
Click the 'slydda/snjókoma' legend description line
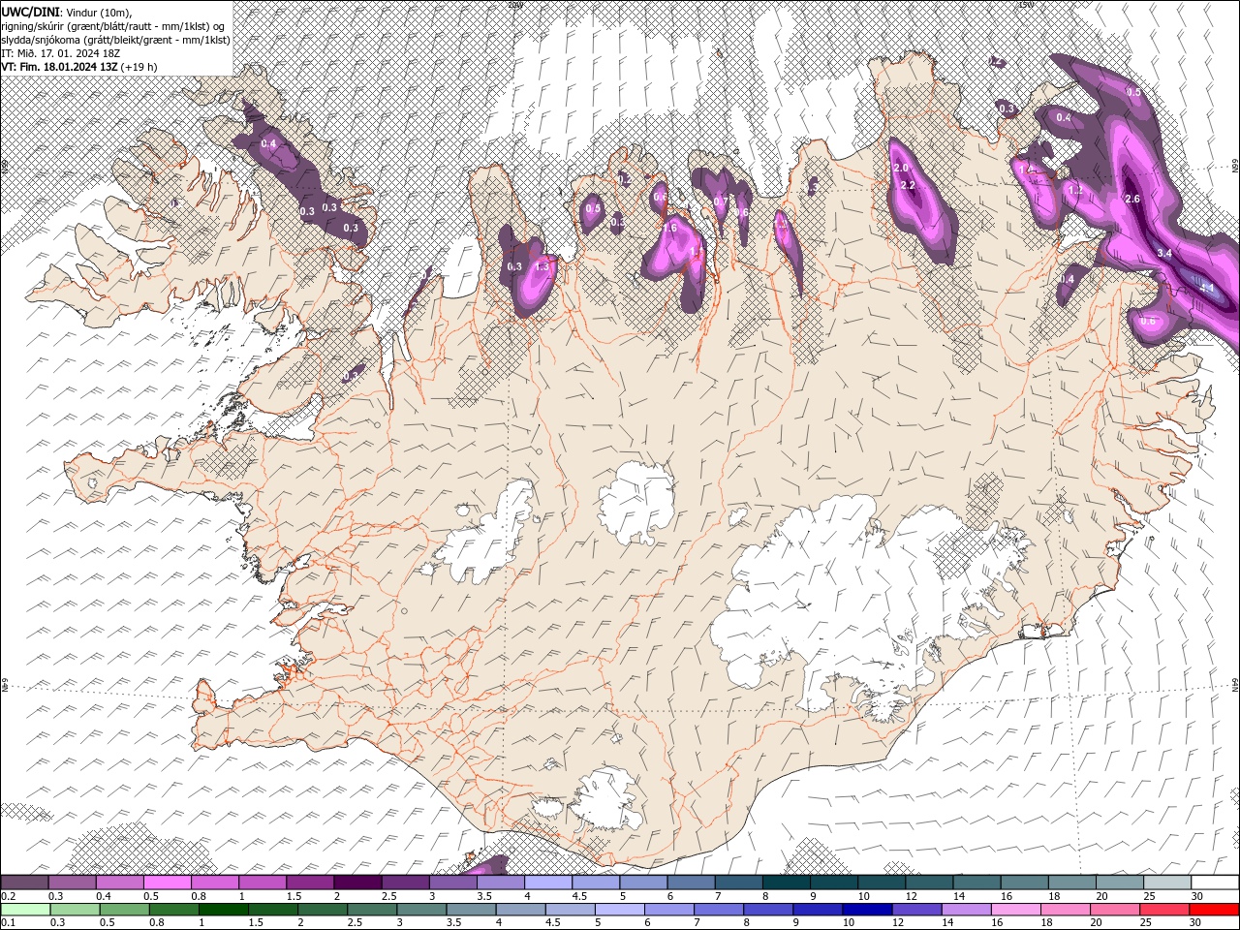(x=115, y=39)
